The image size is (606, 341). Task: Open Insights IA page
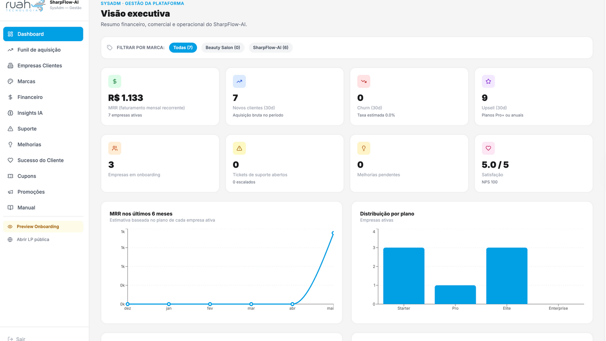(43, 113)
